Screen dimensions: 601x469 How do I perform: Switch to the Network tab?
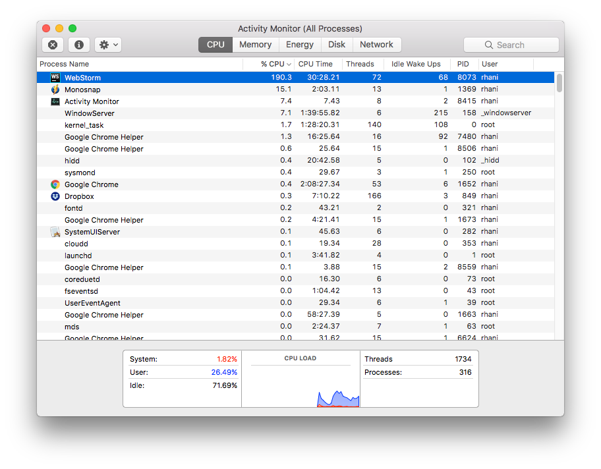coord(376,45)
